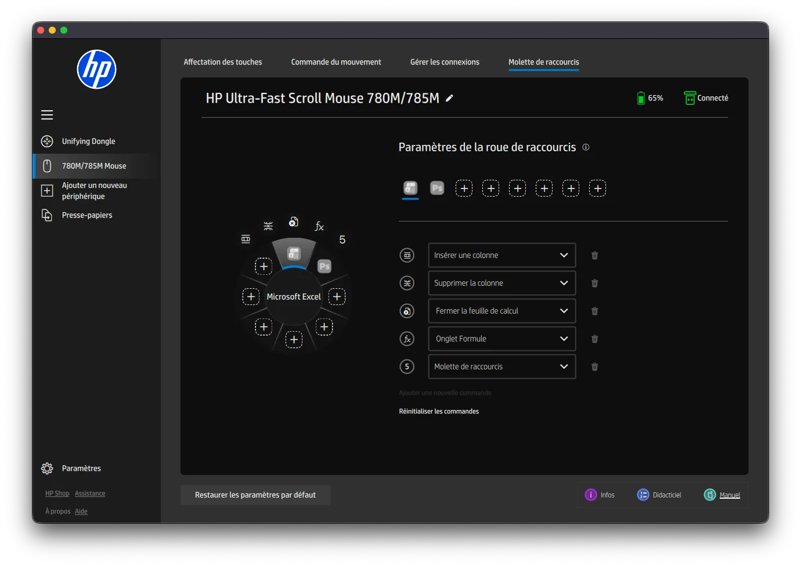The height and width of the screenshot is (566, 801).
Task: Open the Paramètres gear in sidebar
Action: [x=47, y=468]
